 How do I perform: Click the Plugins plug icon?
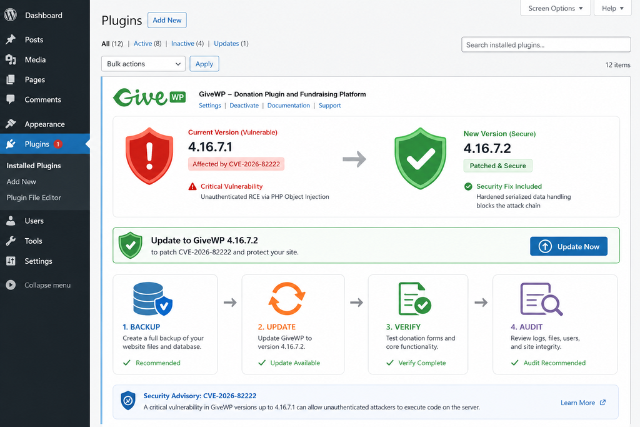point(11,144)
